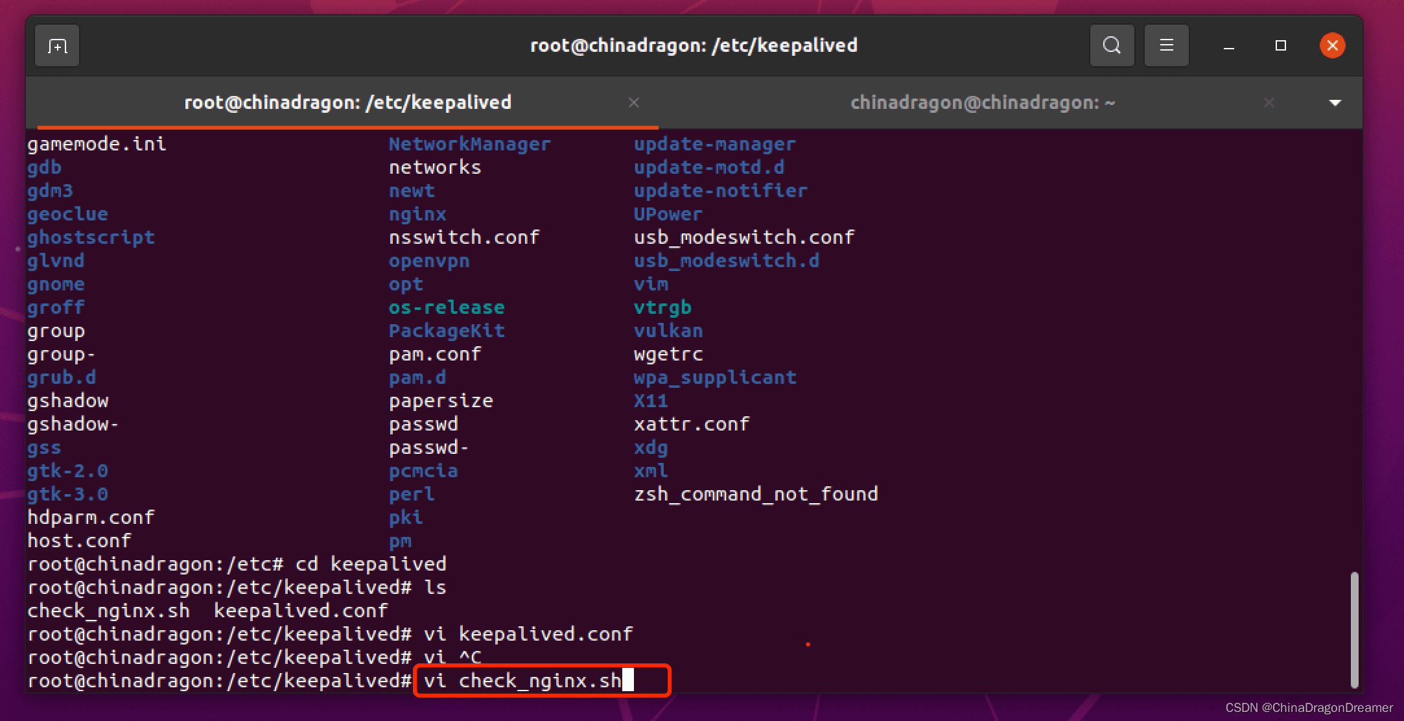Click the 'nginx' directory name
Screen dimensions: 1404x721
click(x=417, y=214)
